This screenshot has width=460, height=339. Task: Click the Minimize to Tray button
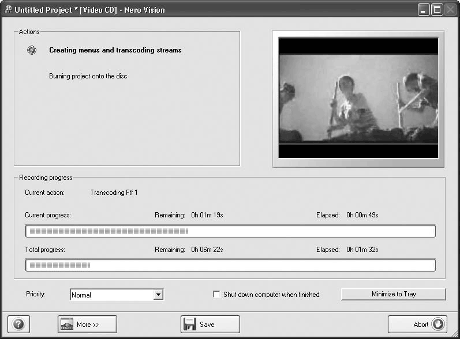[x=393, y=294]
